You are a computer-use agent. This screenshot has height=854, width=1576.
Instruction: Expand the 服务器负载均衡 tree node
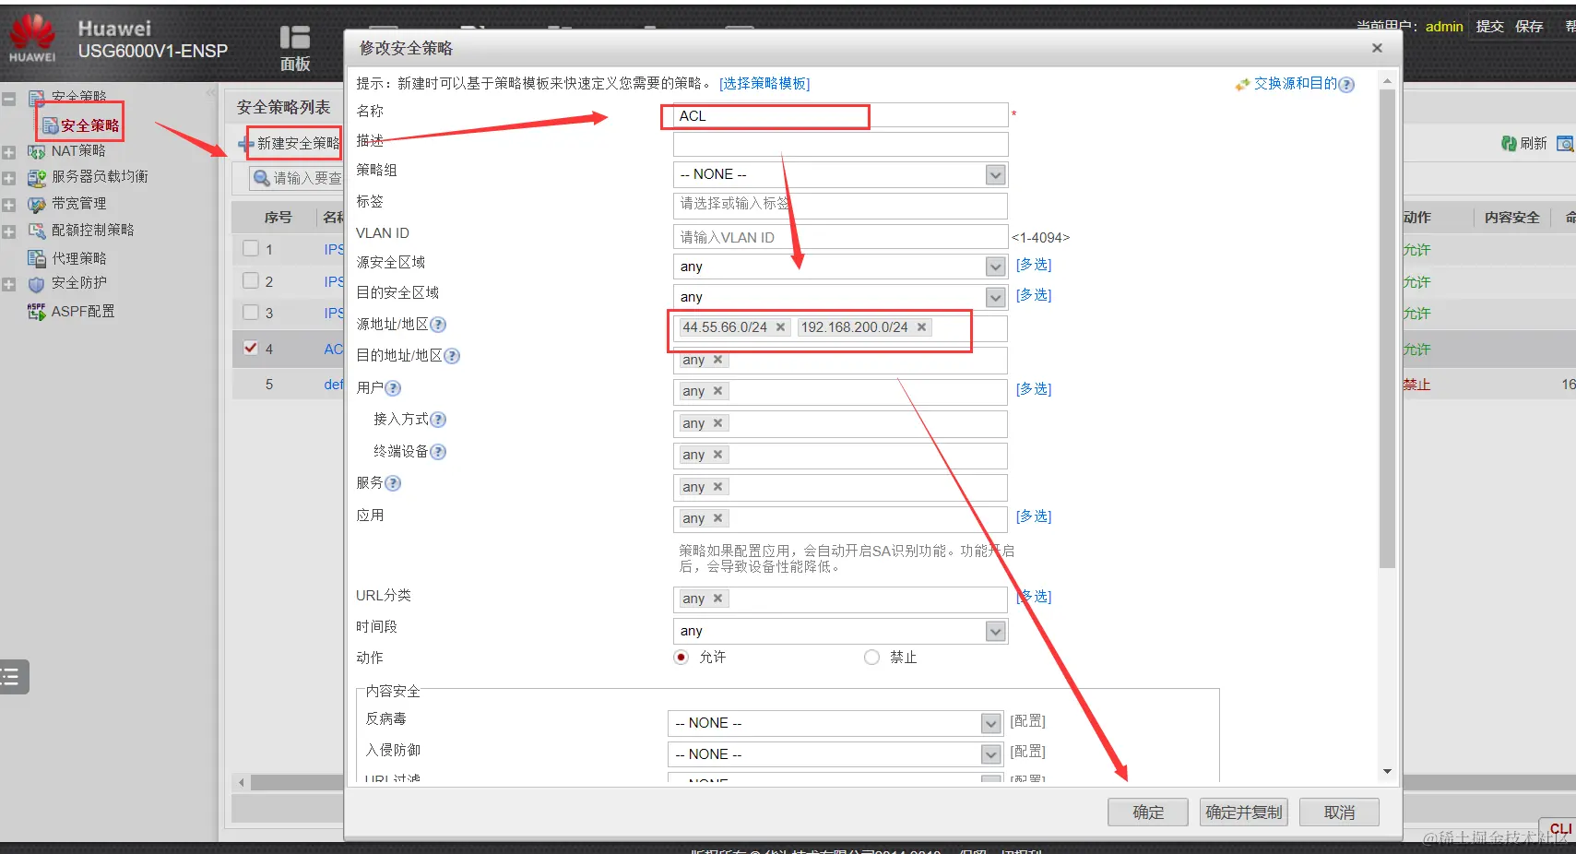pyautogui.click(x=8, y=178)
